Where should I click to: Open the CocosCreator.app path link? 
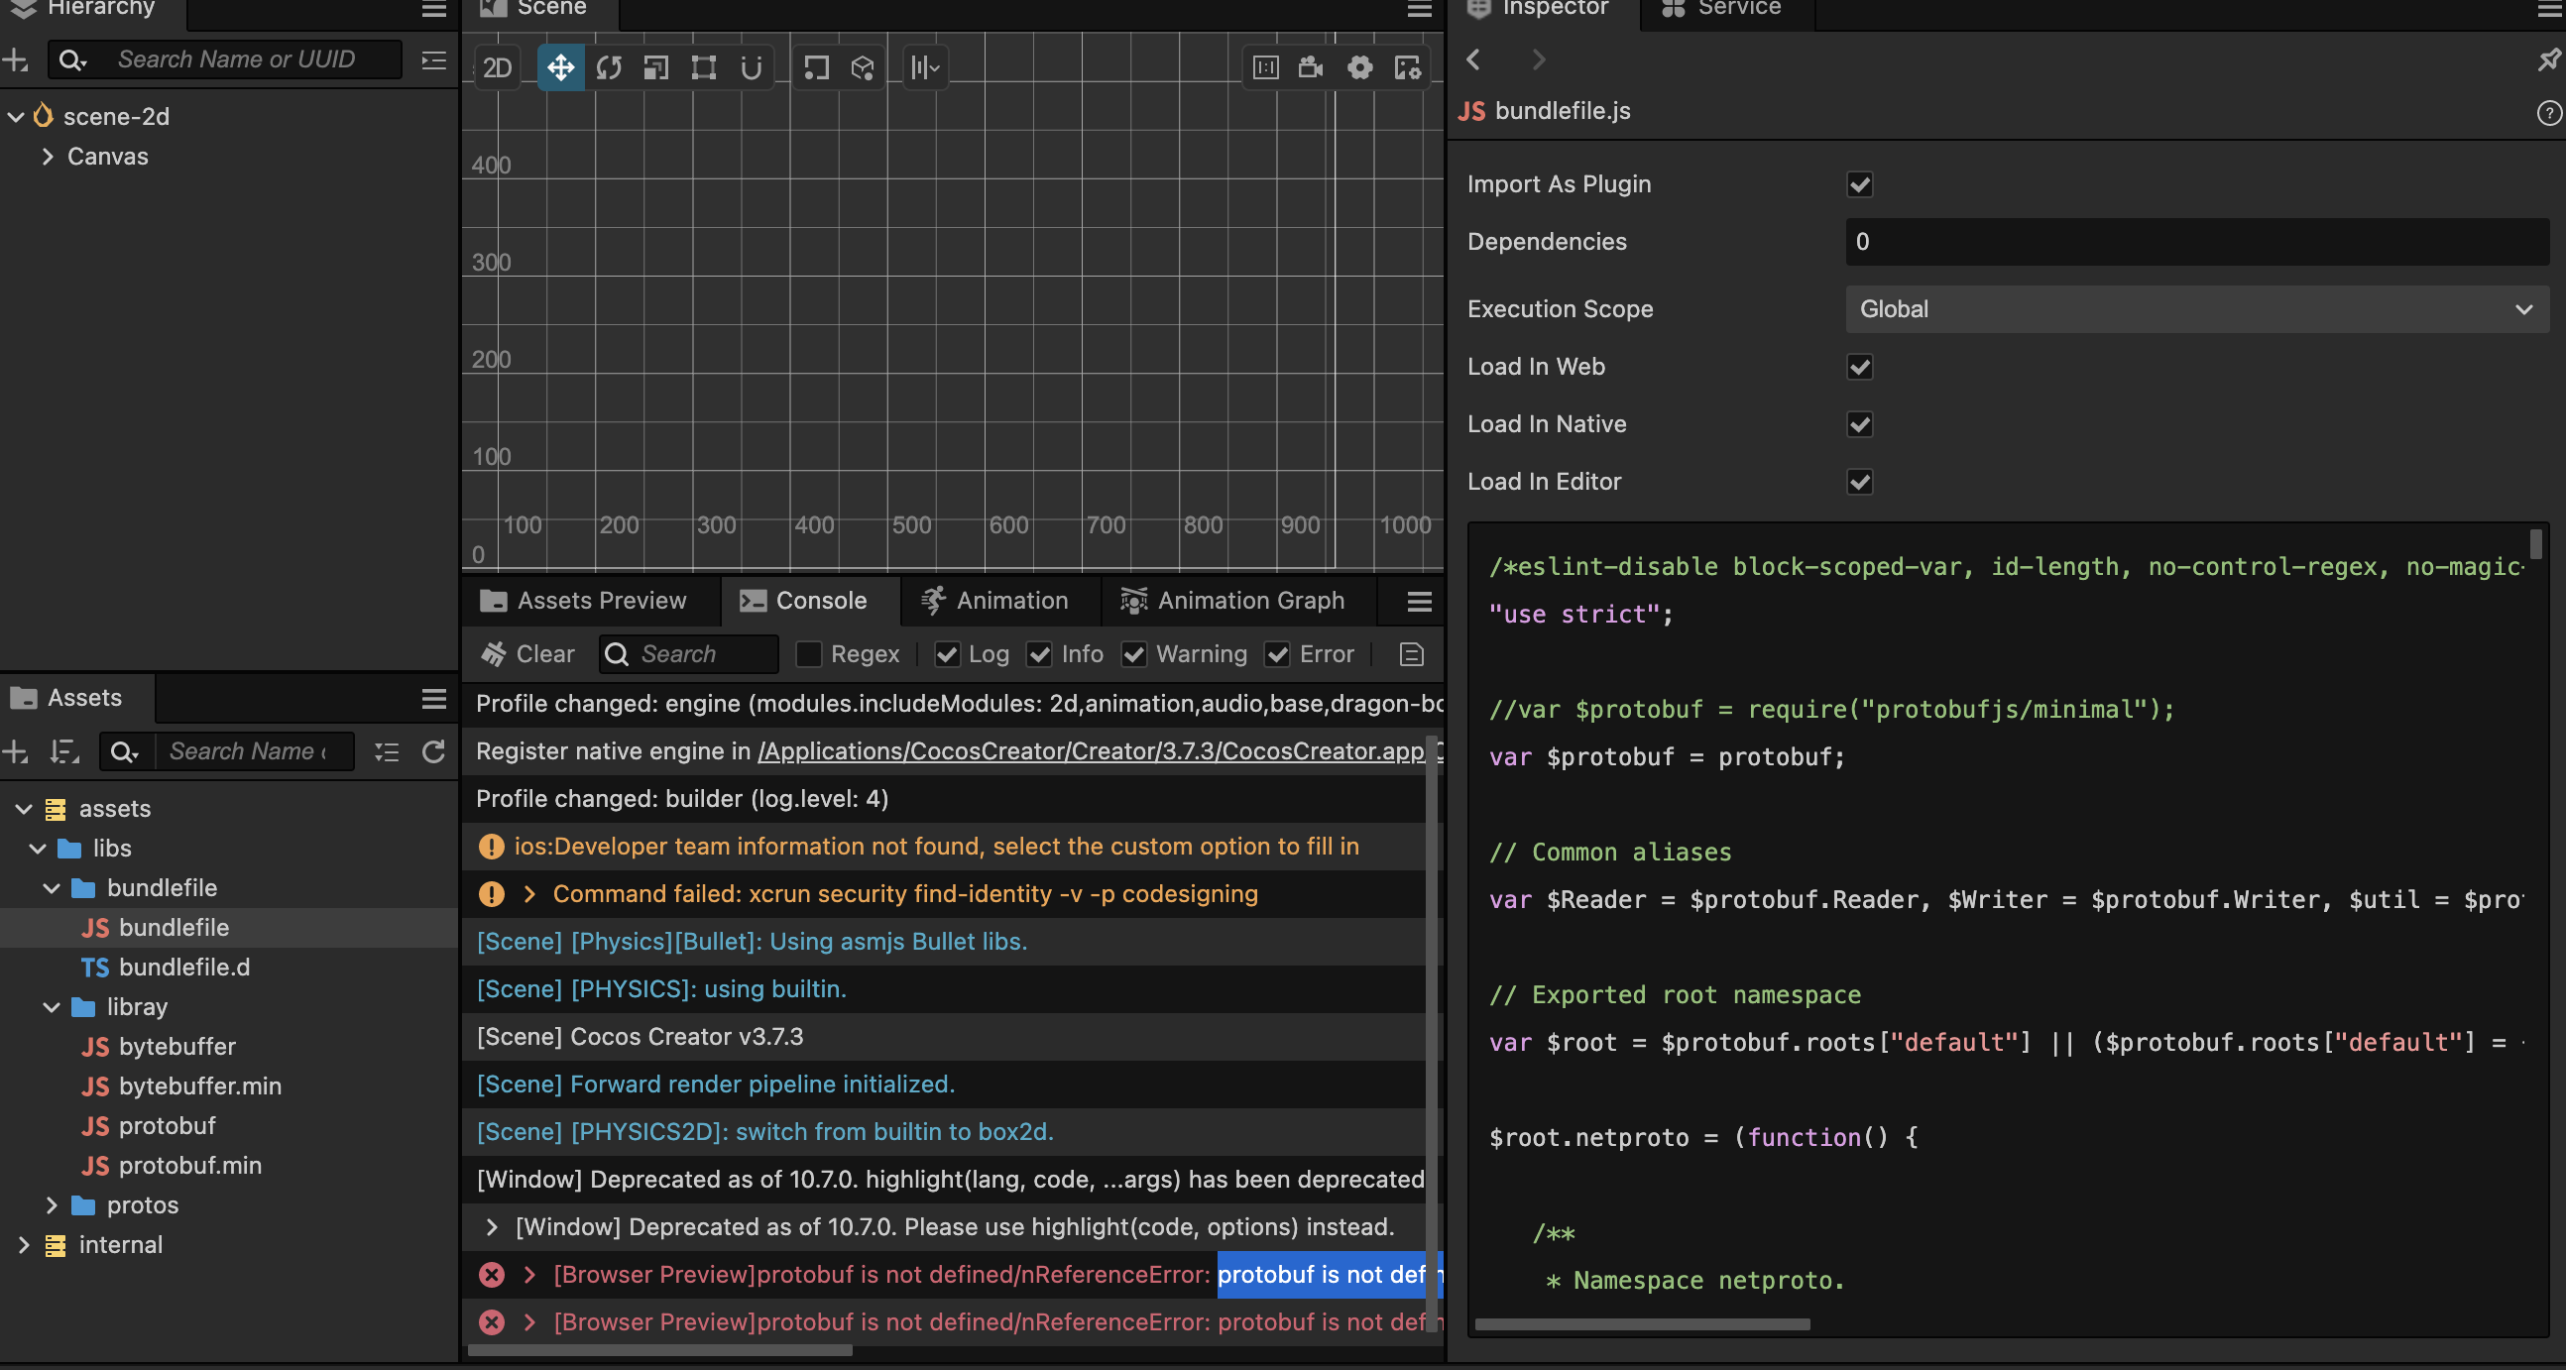[x=1091, y=750]
